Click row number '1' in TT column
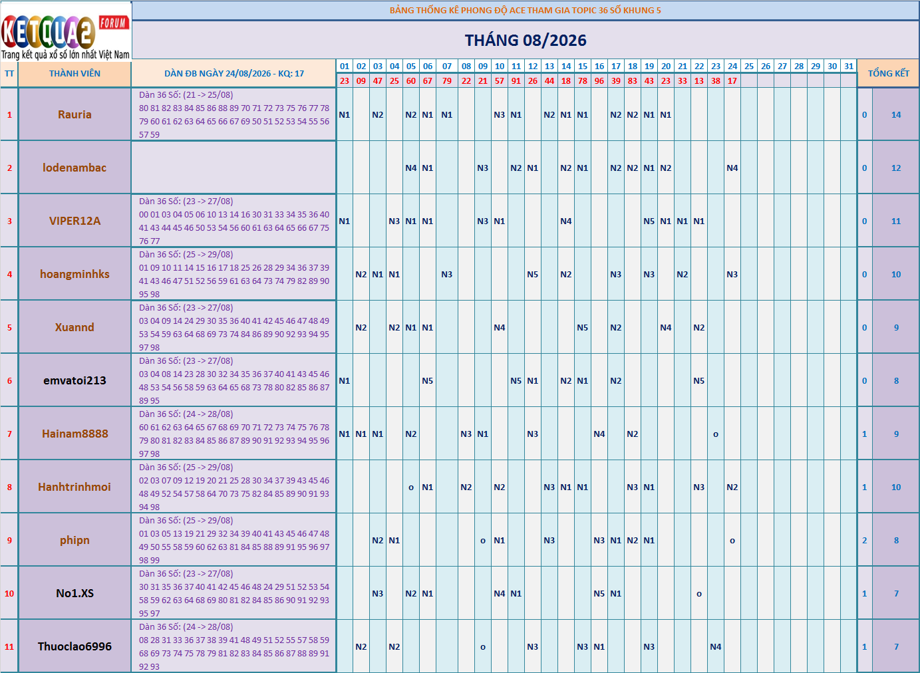 (x=9, y=114)
